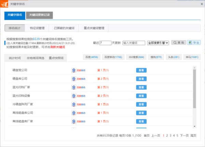
Task: Go to the 首页 first page link
Action: [x=147, y=135]
